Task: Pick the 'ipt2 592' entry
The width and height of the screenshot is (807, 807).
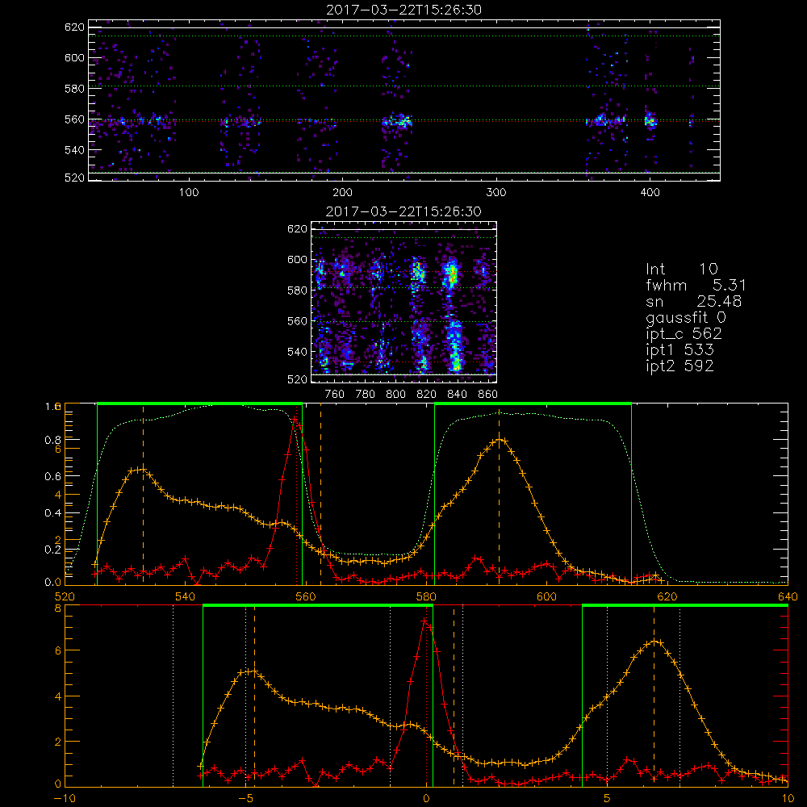Action: (x=679, y=366)
